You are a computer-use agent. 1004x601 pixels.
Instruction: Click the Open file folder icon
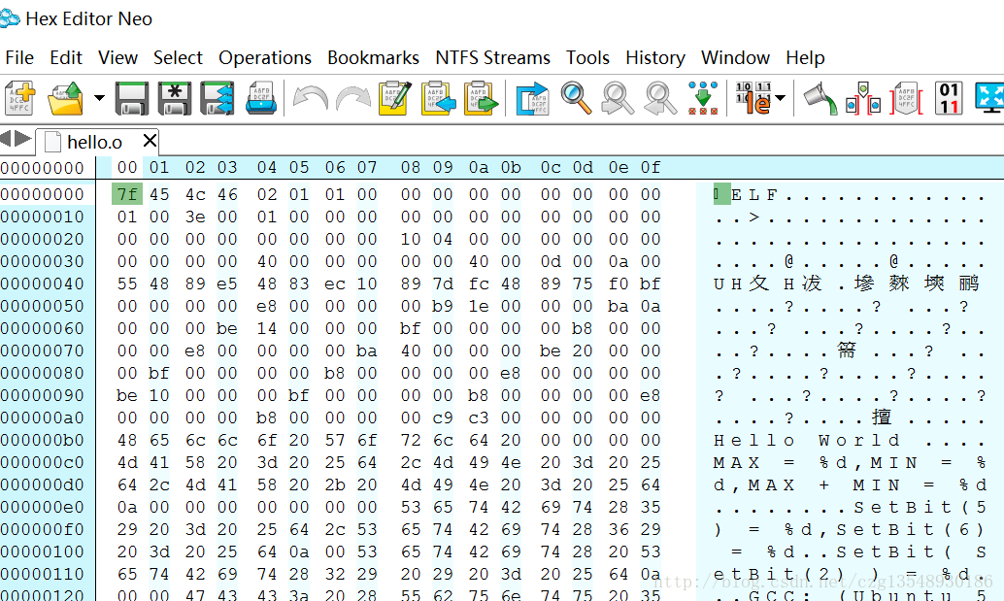[x=65, y=99]
